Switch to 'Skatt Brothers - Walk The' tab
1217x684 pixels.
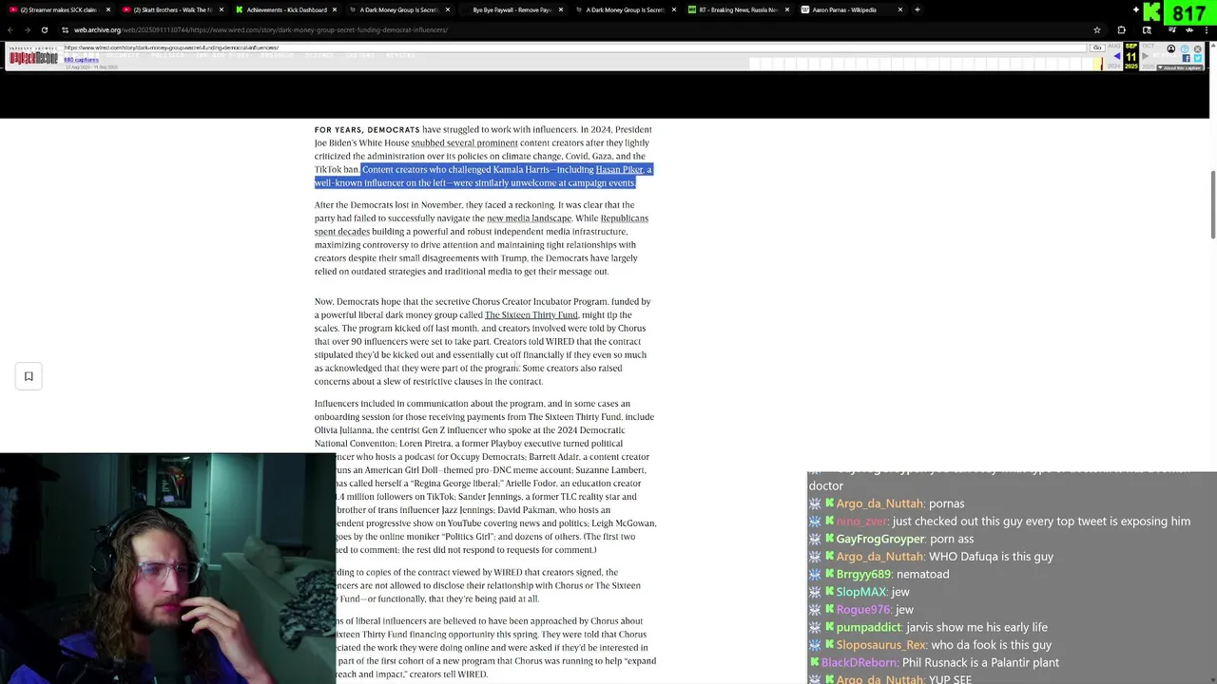point(171,9)
